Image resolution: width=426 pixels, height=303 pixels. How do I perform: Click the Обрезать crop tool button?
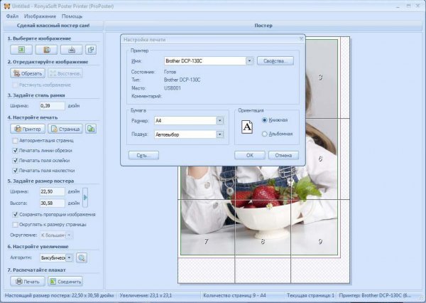pyautogui.click(x=28, y=73)
